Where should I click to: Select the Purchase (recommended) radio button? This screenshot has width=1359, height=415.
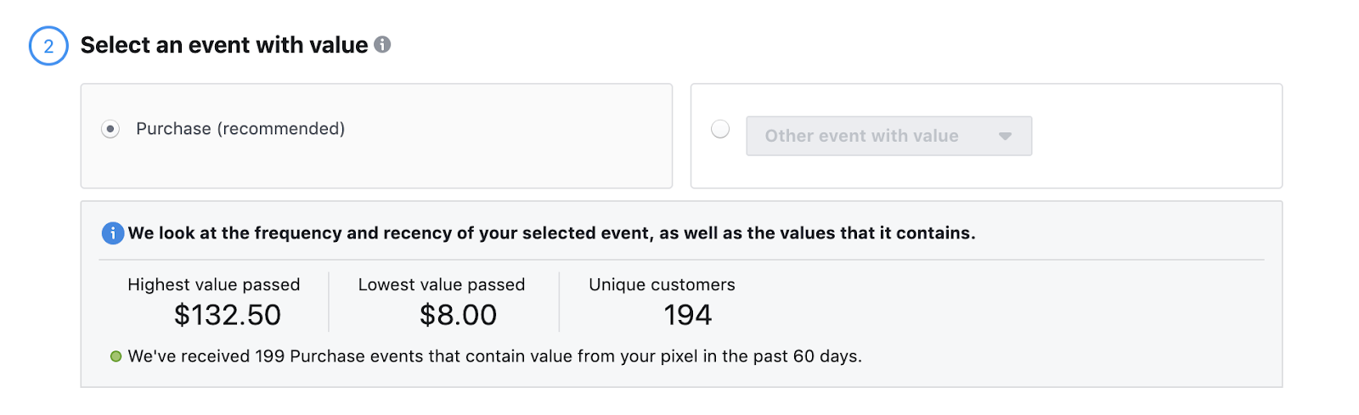click(110, 129)
